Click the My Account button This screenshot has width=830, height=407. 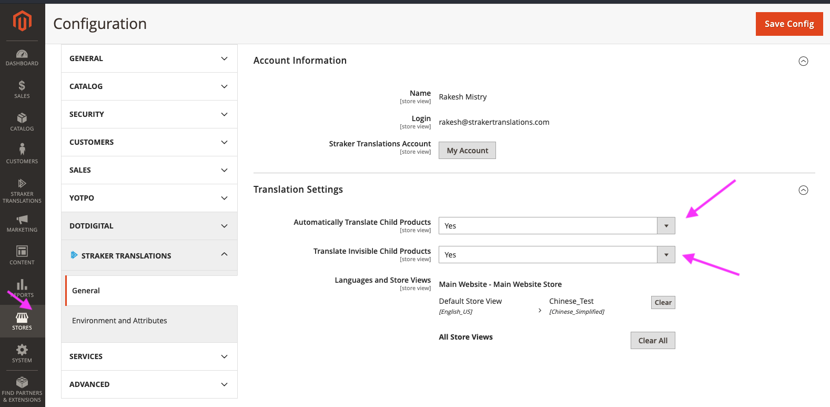click(x=467, y=151)
